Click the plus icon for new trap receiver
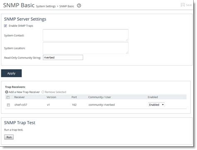Screen dimensions: 197x150 (x=7, y=92)
